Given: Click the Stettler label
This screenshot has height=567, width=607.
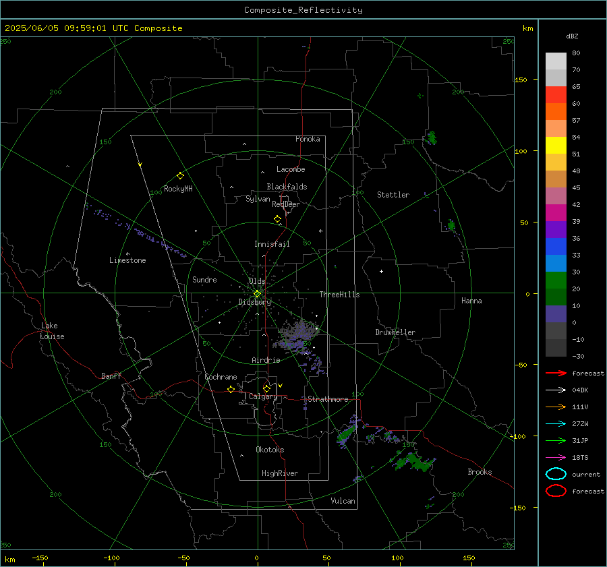Looking at the screenshot, I should 393,195.
